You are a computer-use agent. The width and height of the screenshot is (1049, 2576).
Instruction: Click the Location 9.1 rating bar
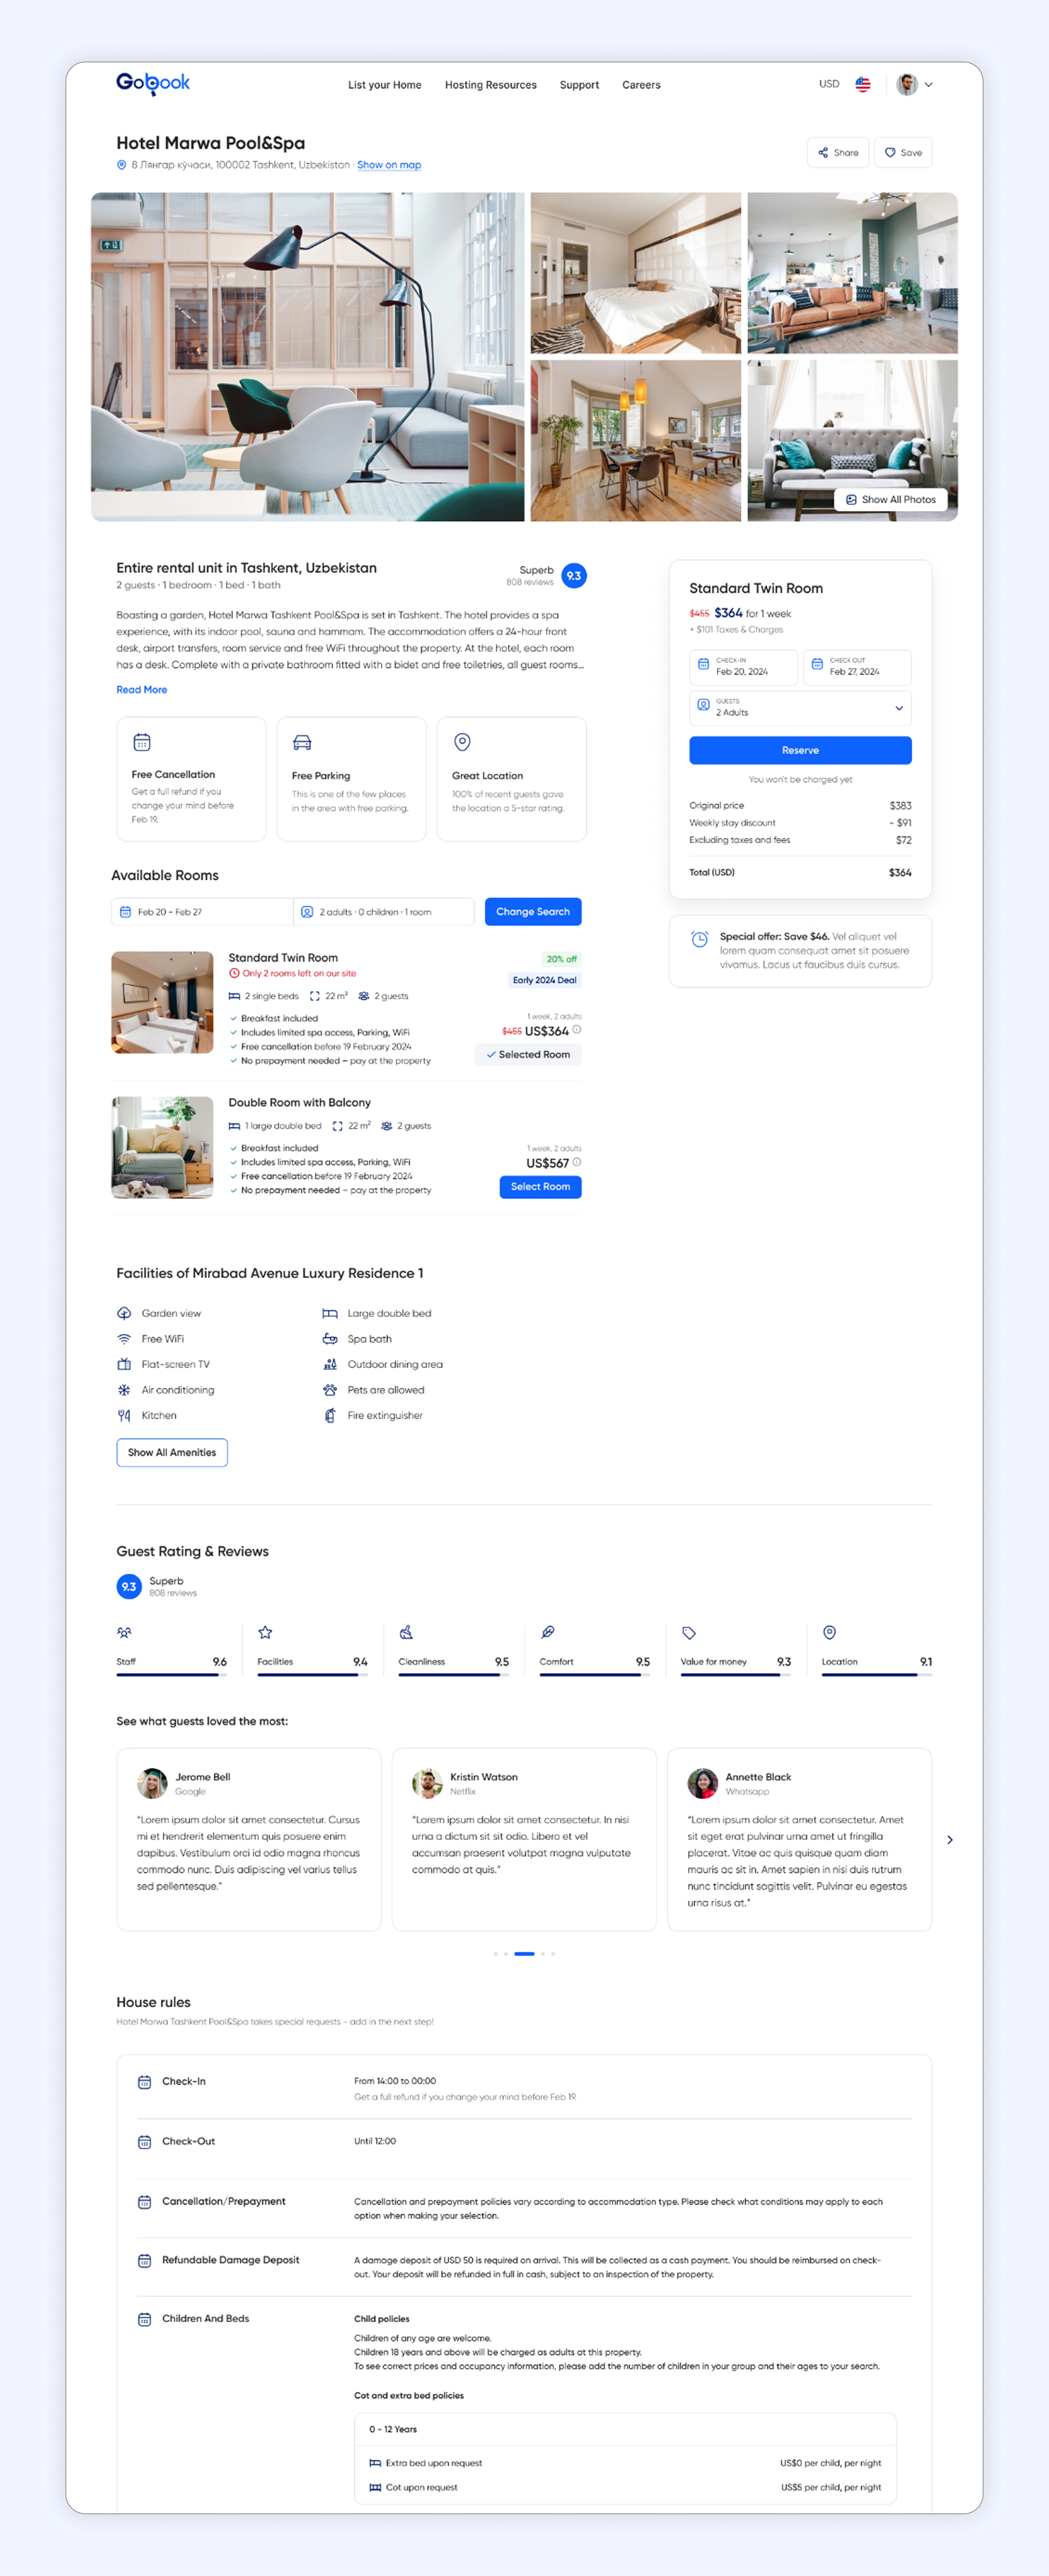click(x=877, y=1675)
